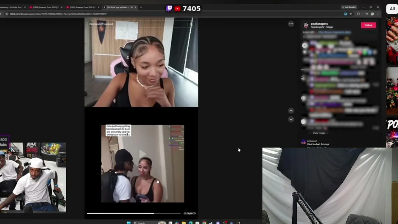
Task: Open the peaksnapstv username link
Action: point(319,24)
